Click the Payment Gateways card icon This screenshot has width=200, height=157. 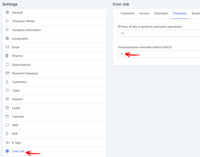point(7,73)
